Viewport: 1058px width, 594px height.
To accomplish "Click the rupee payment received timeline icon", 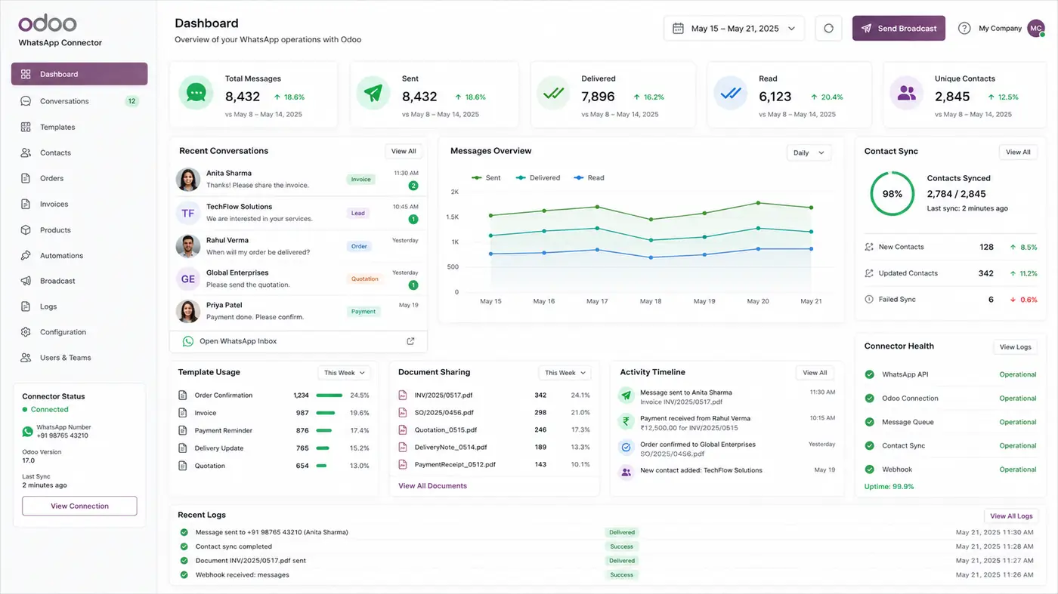I will (x=626, y=421).
